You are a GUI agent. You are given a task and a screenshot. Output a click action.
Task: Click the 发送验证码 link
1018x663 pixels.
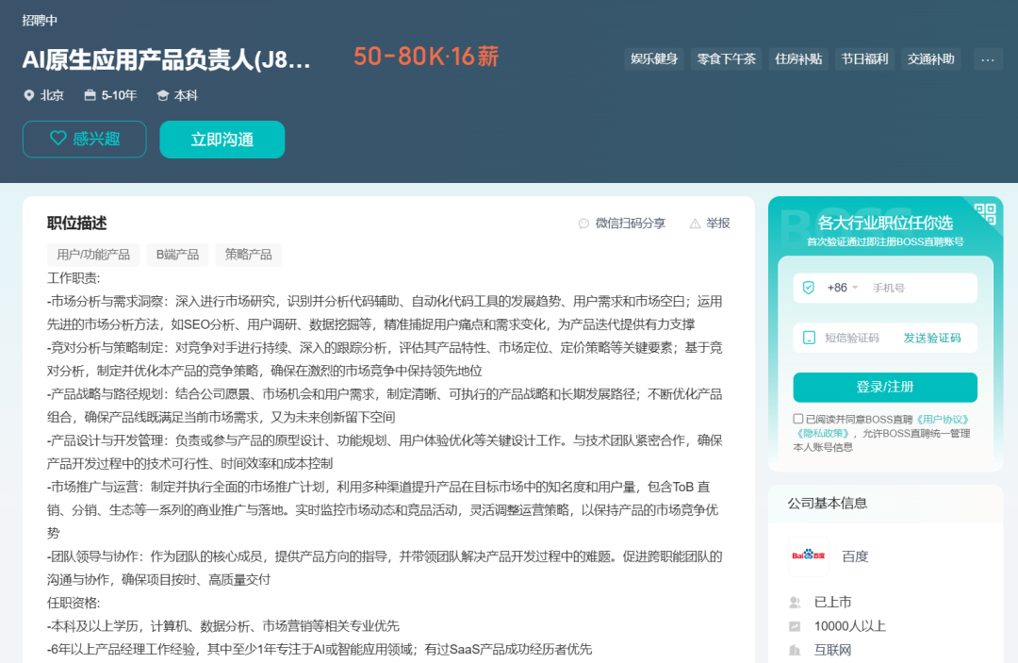[933, 338]
